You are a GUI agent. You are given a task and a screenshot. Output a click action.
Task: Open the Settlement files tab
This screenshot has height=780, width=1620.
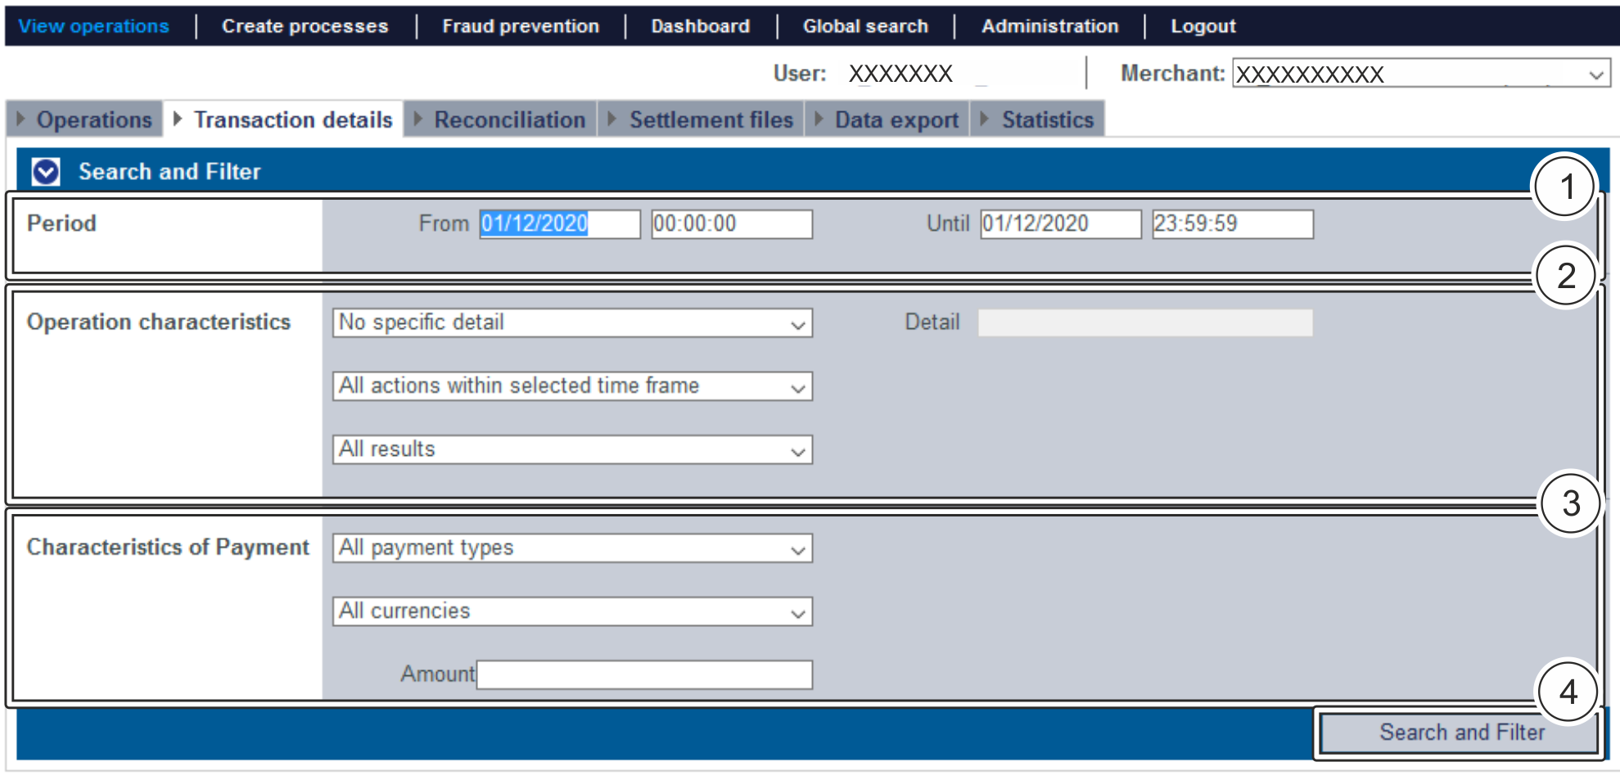tap(710, 119)
